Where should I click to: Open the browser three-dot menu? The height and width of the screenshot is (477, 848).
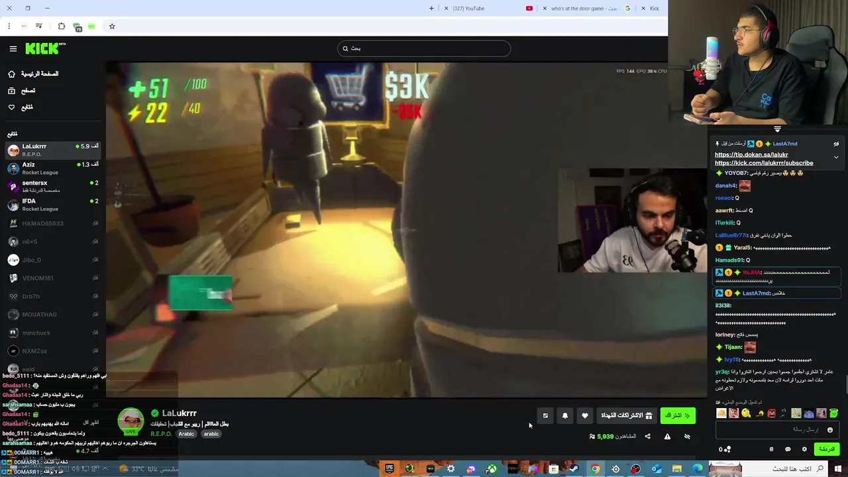tap(9, 26)
